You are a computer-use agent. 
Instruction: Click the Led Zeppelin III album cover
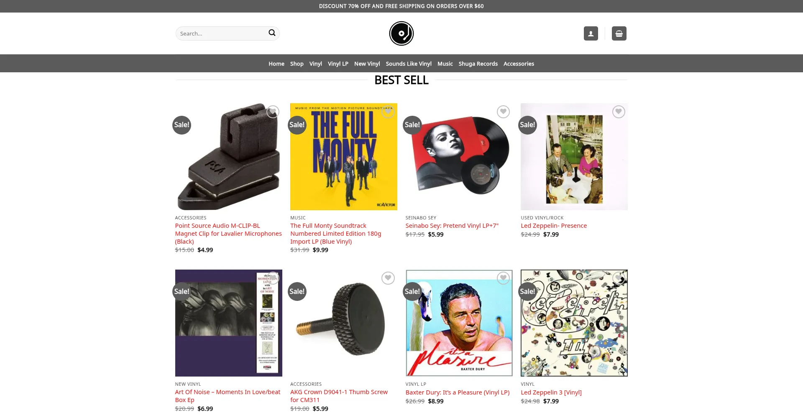574,323
